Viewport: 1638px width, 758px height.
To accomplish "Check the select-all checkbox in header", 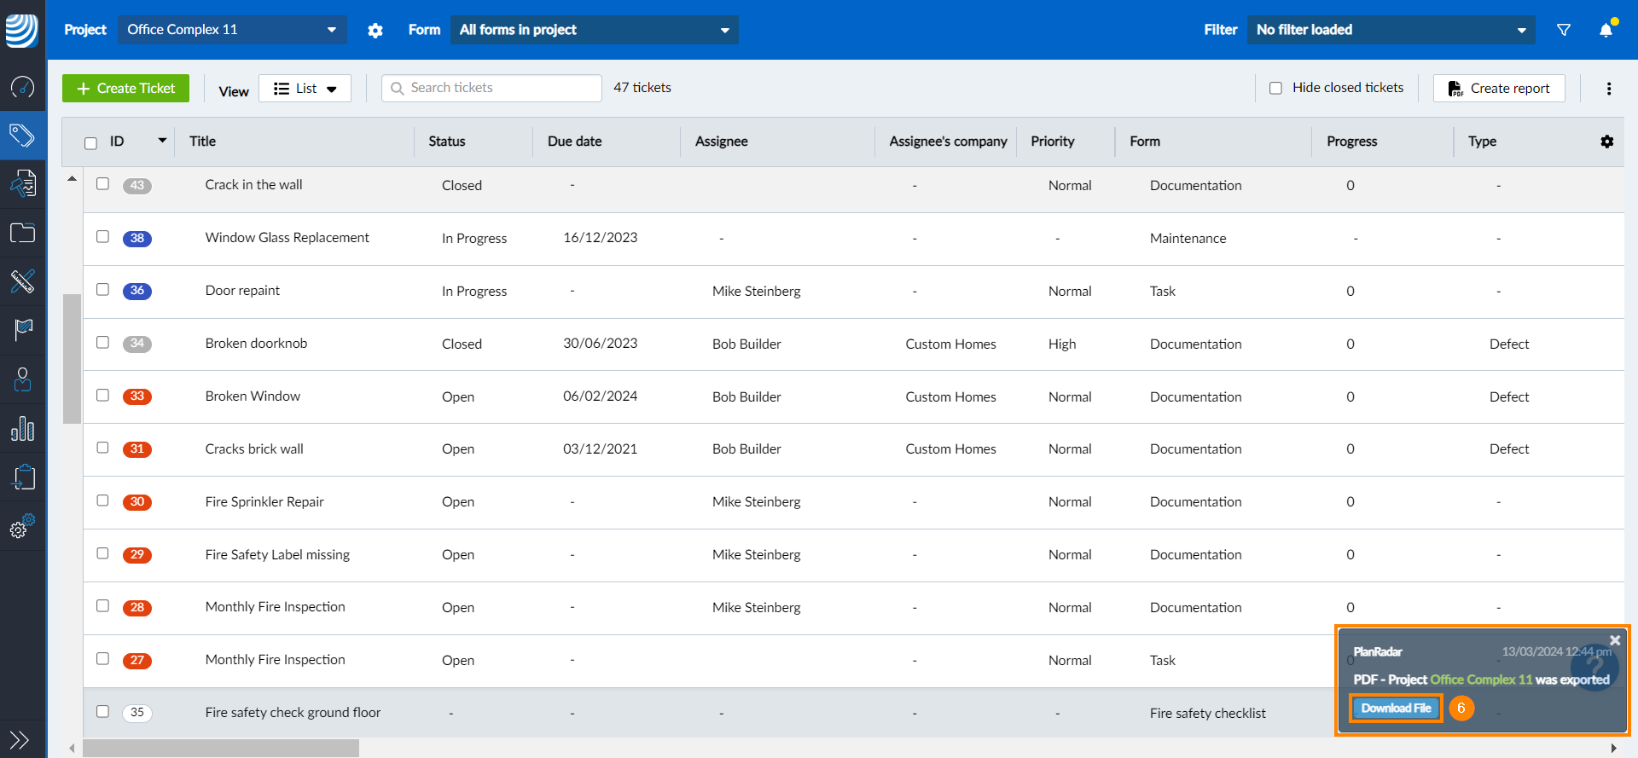I will click(90, 143).
